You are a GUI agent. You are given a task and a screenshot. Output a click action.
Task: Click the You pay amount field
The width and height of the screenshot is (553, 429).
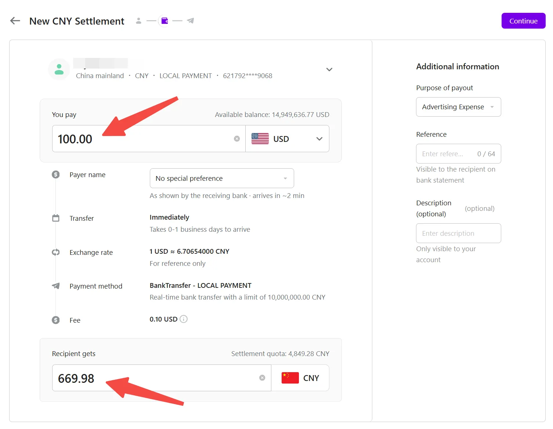[x=149, y=139]
